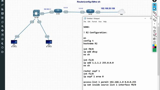Select router R1 in the topology

tap(58, 11)
